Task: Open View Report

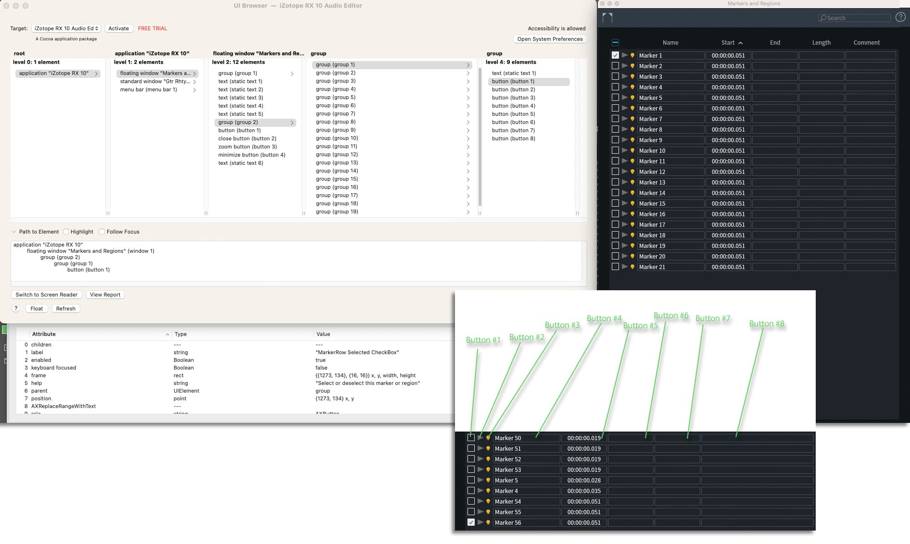Action: (x=105, y=295)
